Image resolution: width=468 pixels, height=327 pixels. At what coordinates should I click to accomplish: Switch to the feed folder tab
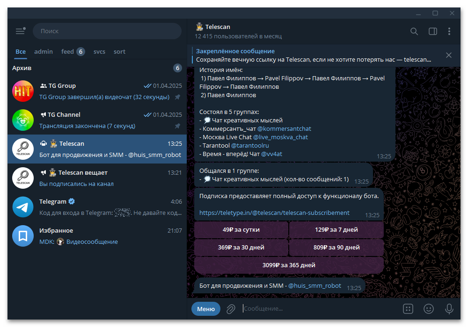73,51
